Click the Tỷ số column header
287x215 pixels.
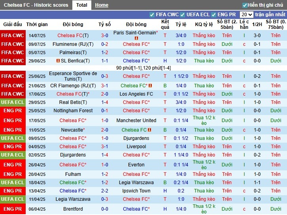104,25
